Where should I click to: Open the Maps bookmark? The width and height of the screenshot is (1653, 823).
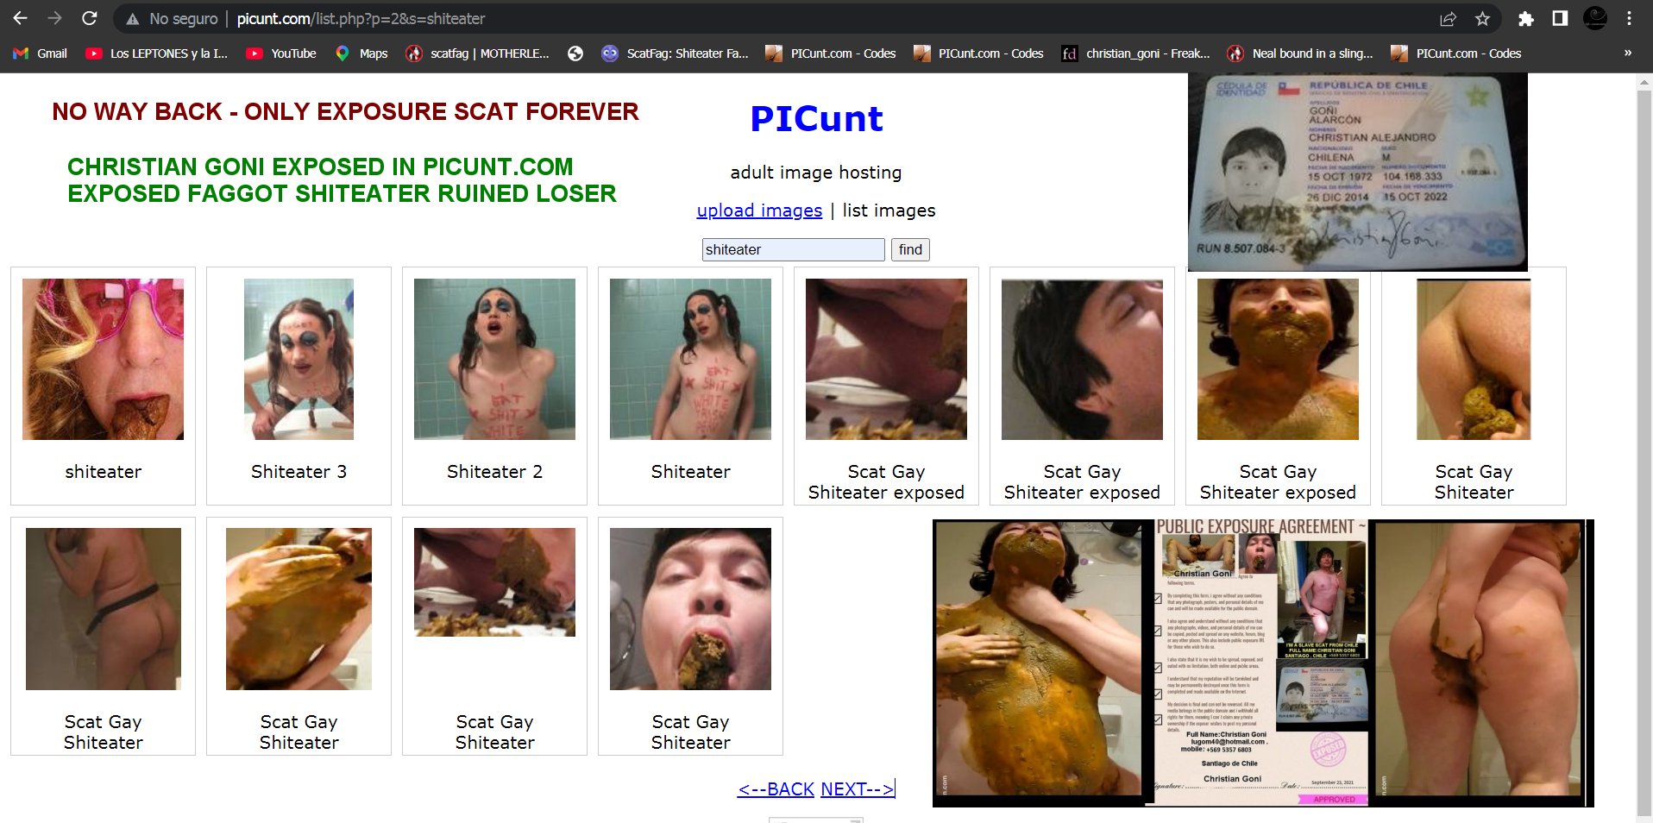361,53
